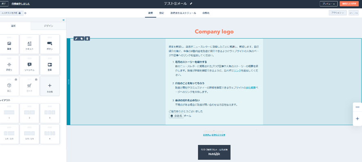The image size is (362, 162).
Task: Open the プレビュー dropdown
Action: pyautogui.click(x=328, y=4)
